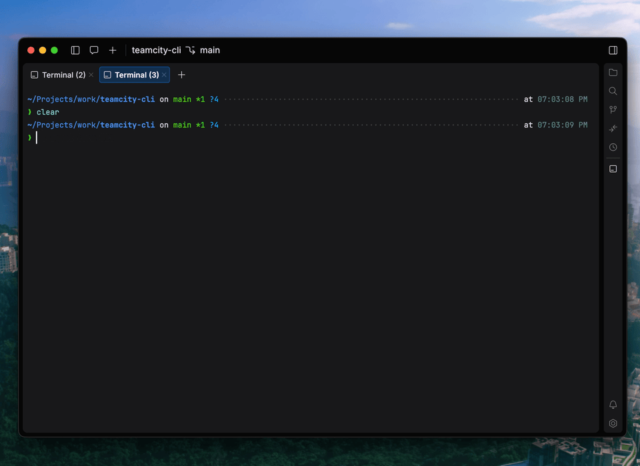Toggle the left sidebar panel

pos(75,50)
